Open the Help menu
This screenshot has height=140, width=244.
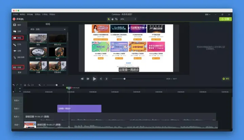(x=52, y=14)
